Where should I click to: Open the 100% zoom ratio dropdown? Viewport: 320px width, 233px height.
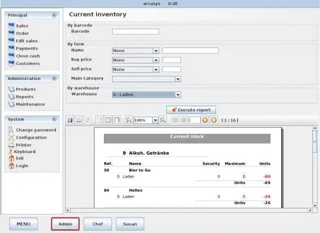click(155, 120)
